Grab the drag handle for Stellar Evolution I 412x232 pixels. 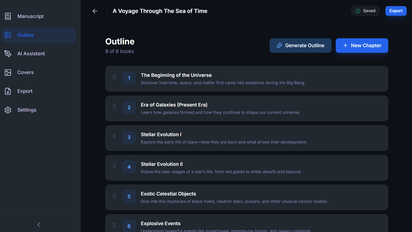click(114, 136)
